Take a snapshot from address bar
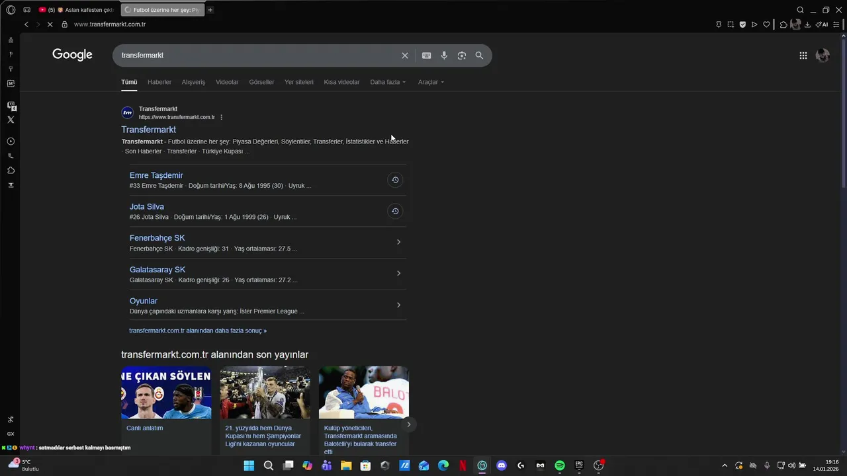 pyautogui.click(x=731, y=24)
